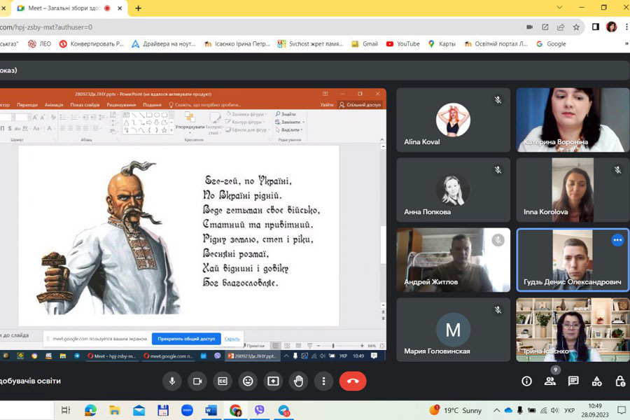Open the Meet activities panel
The height and width of the screenshot is (420, 630).
click(x=596, y=381)
